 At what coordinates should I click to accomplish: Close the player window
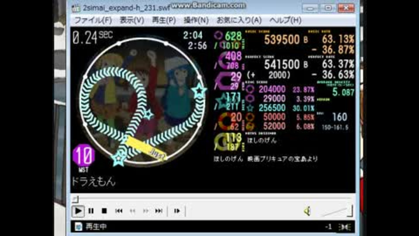[x=346, y=8]
